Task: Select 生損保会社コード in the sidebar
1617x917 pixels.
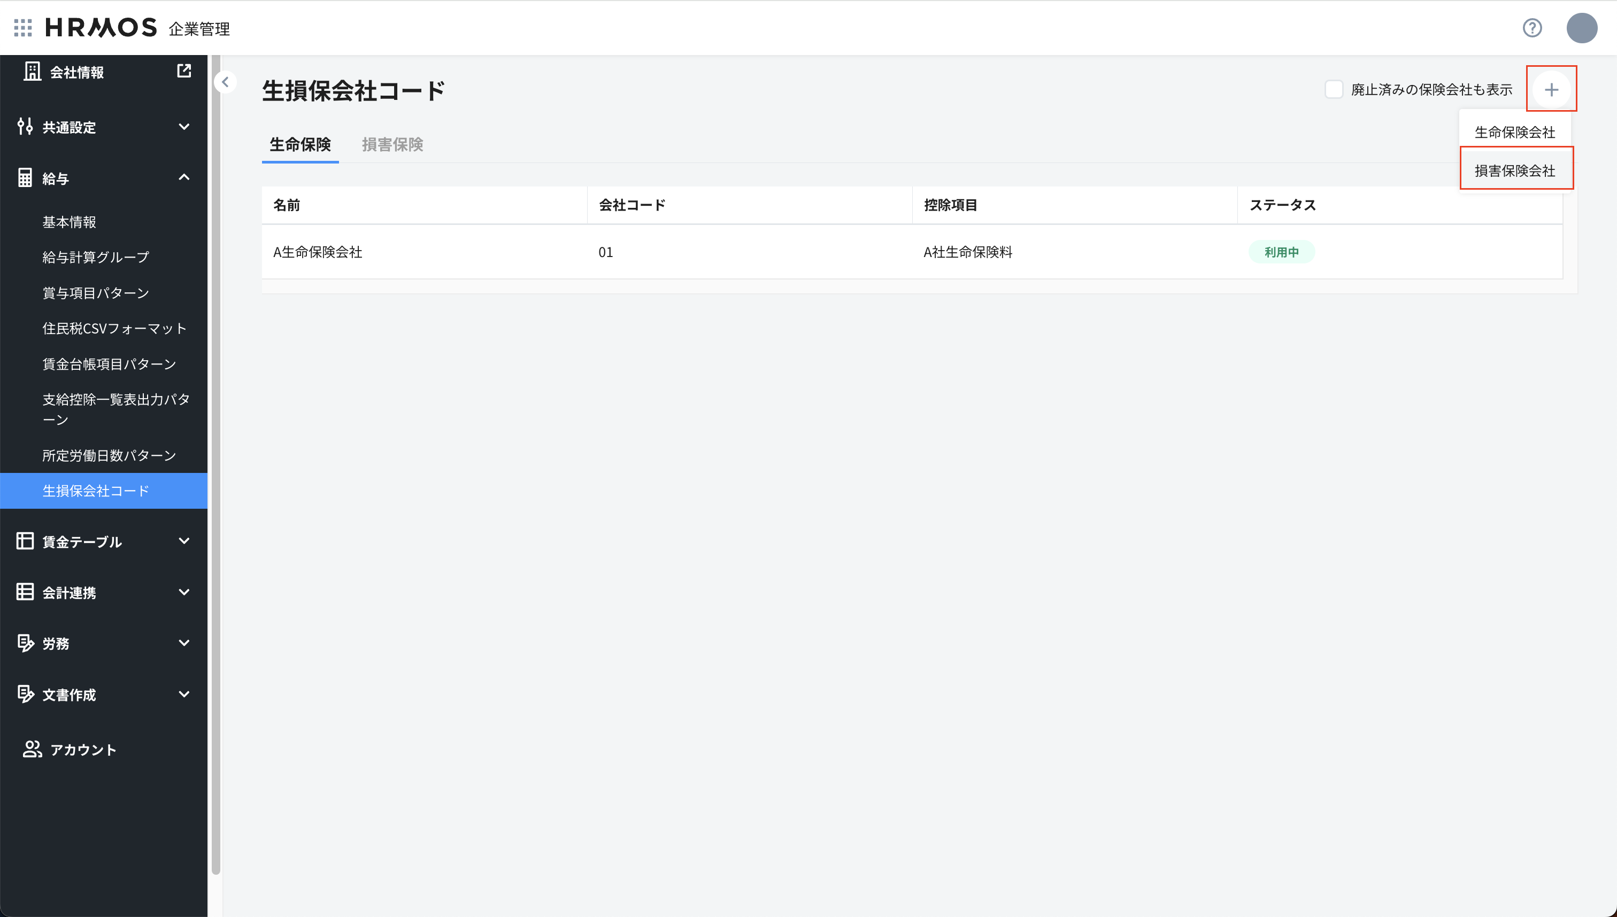Action: 95,491
